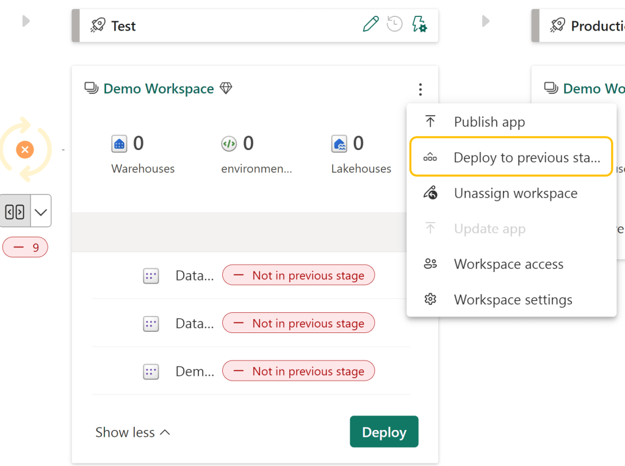
Task: Click the Lakehouses item type icon
Action: 339,144
